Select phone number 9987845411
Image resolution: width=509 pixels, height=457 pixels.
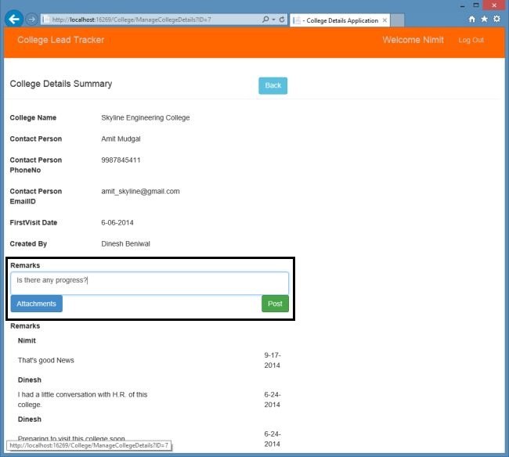tap(121, 160)
